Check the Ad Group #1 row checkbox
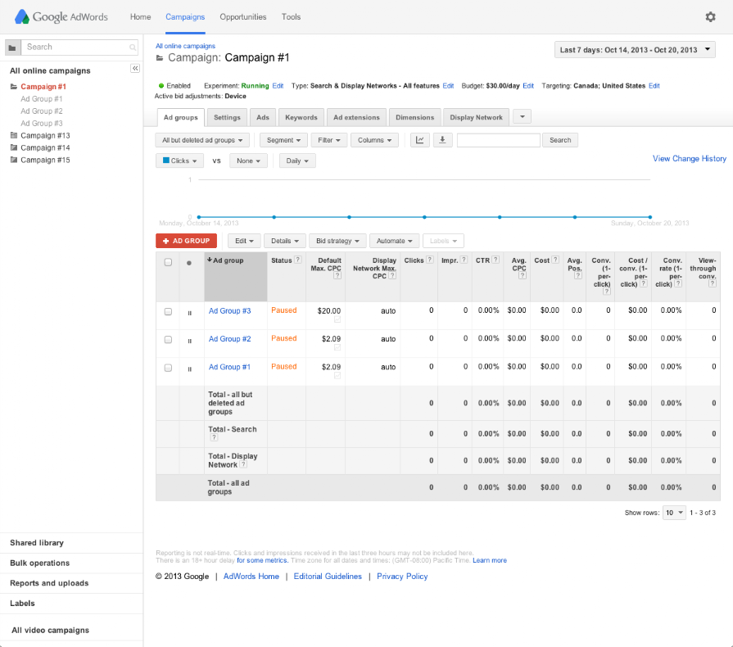Viewport: 733px width, 647px height. (168, 368)
